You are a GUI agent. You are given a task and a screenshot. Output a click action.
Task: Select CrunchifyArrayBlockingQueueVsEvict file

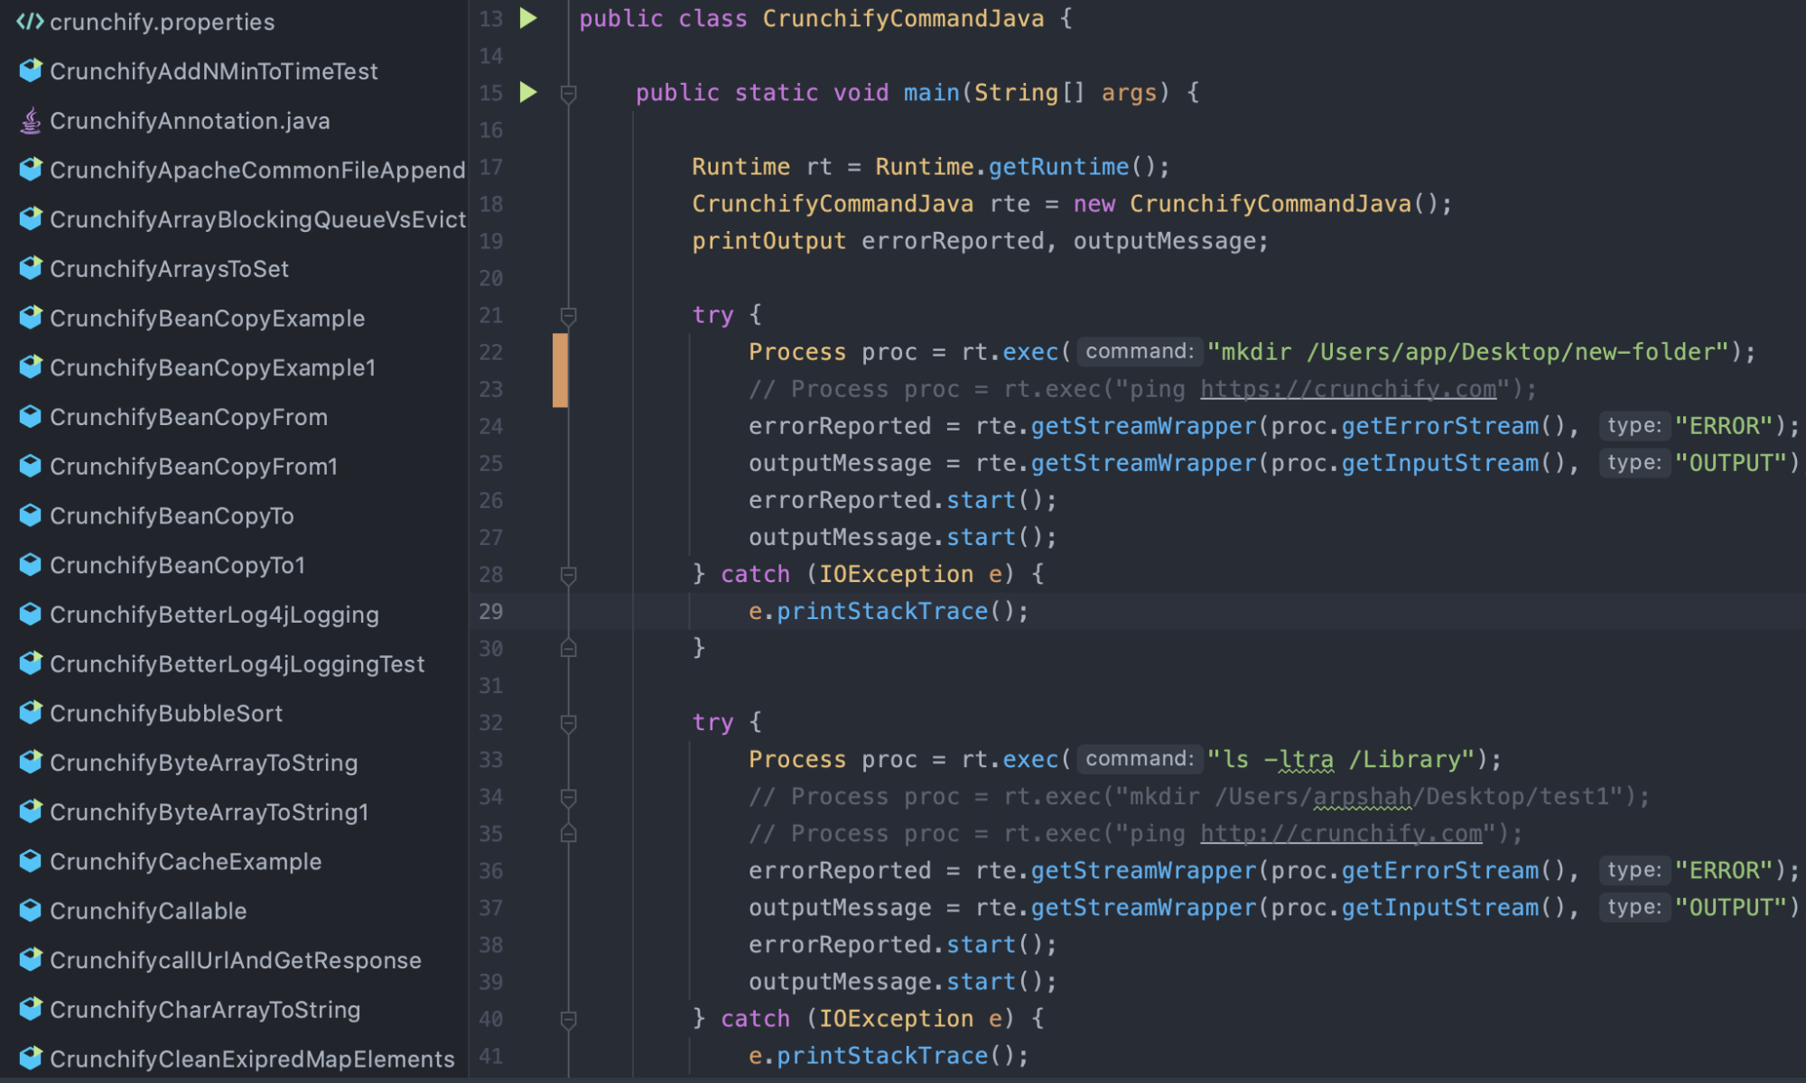pyautogui.click(x=238, y=220)
